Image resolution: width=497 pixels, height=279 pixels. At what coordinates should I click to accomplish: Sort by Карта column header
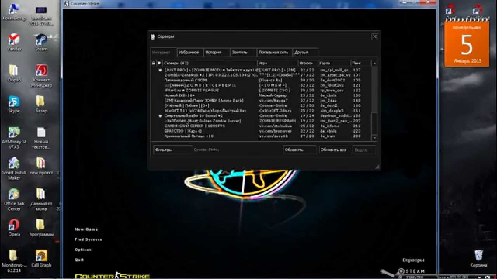point(334,63)
